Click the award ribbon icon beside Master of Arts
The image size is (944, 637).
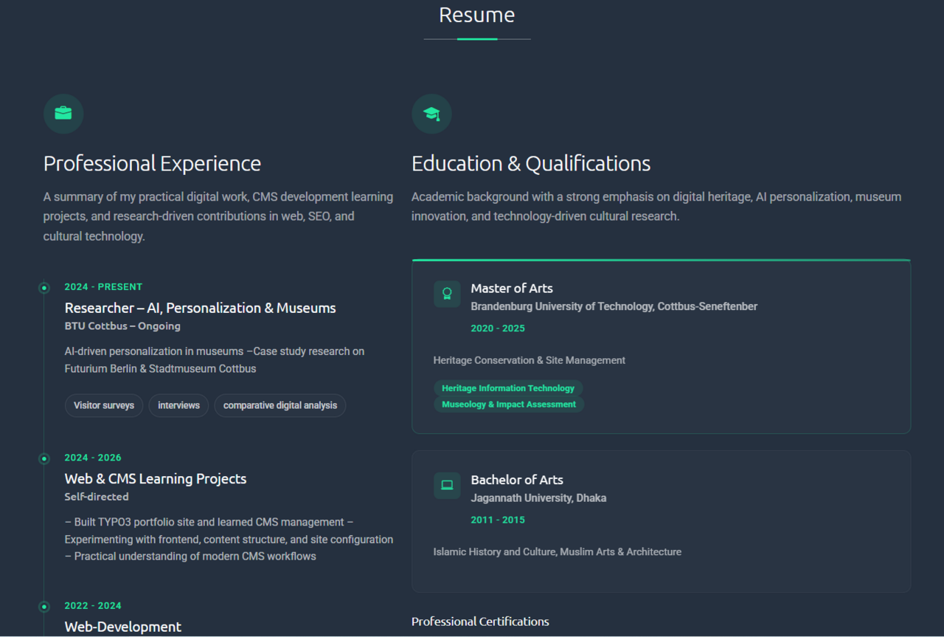point(447,294)
